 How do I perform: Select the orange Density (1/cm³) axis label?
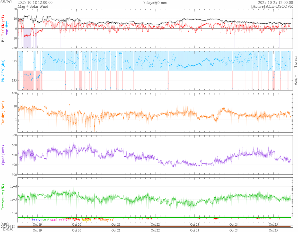click(x=3, y=113)
